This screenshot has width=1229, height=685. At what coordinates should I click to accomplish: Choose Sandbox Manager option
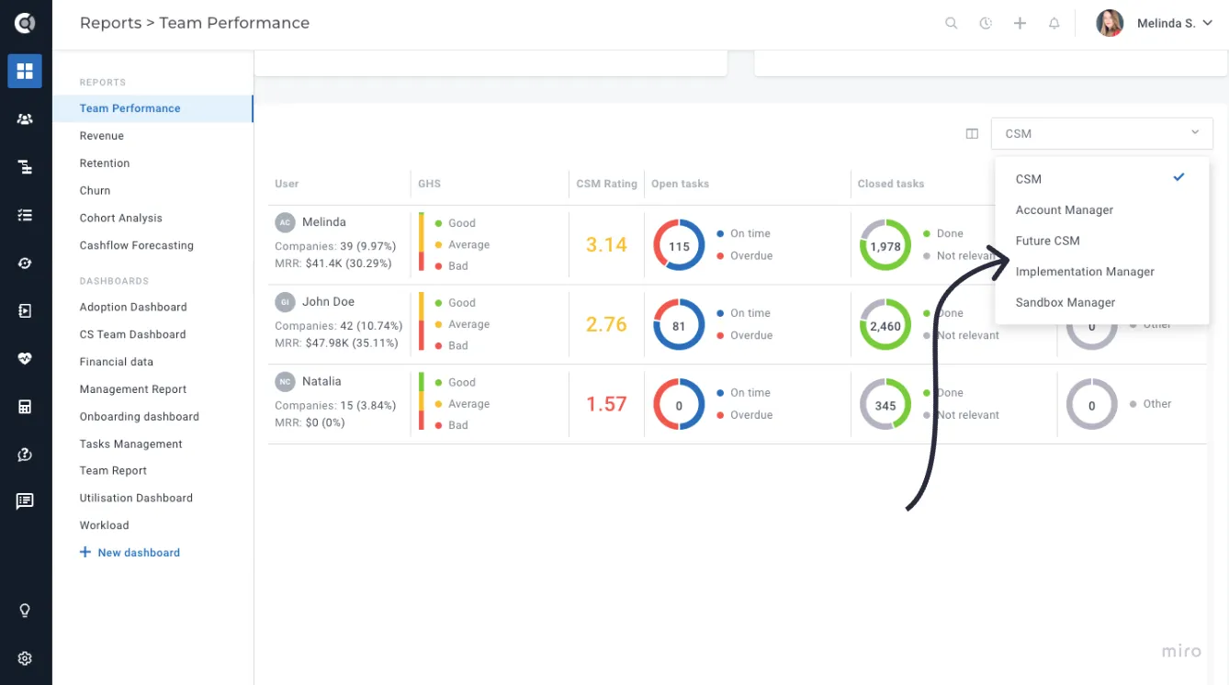tap(1101, 302)
